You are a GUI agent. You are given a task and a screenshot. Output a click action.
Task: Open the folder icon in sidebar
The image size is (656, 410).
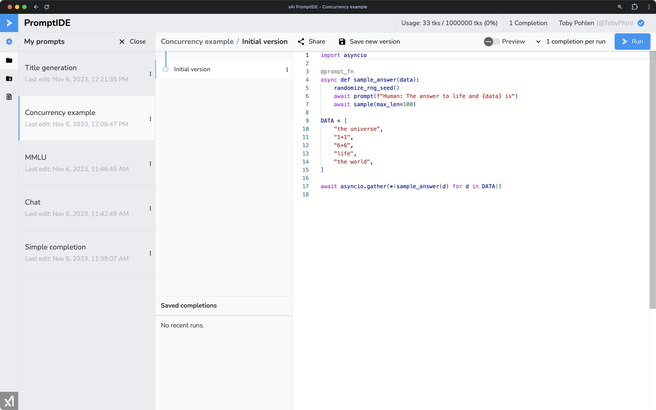tap(9, 60)
